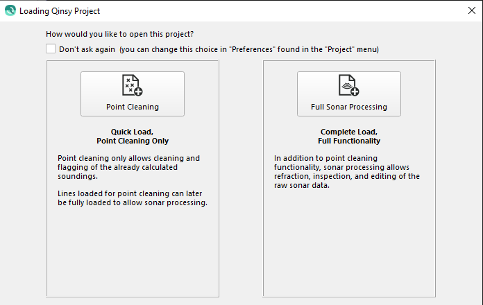The height and width of the screenshot is (305, 483).
Task: Click the "Lines loaded for point cleaning" paragraph
Action: [x=133, y=198]
